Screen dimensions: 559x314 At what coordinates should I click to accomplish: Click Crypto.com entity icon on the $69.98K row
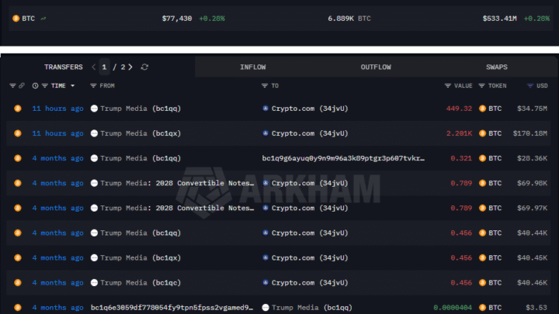[266, 183]
